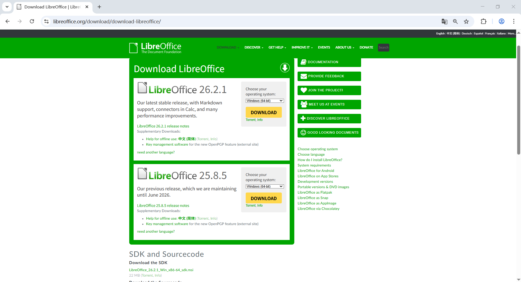Open LibreOffice on App Stores link
Screen dimensions: 521x282
pyautogui.click(x=318, y=176)
